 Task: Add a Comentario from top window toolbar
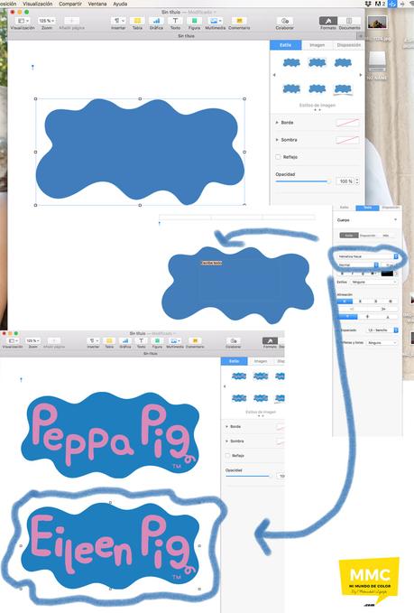coord(239,21)
